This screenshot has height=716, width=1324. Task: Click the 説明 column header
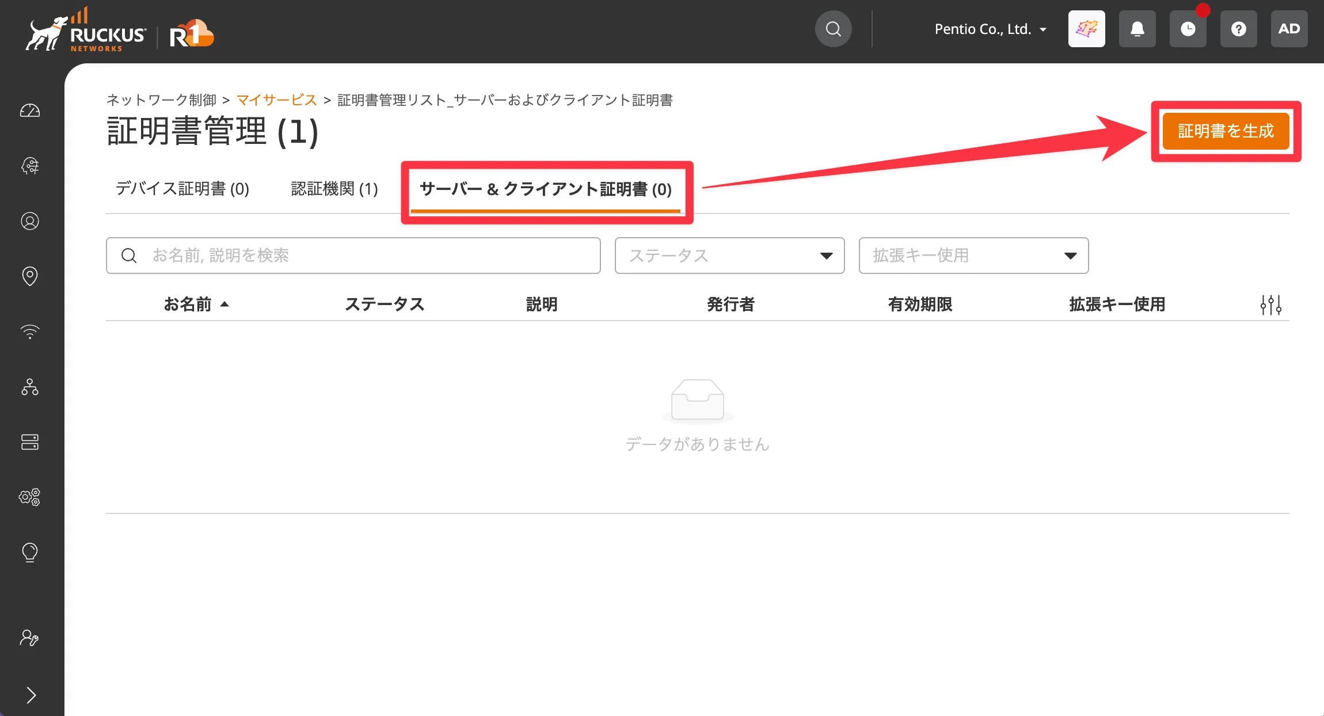(542, 304)
